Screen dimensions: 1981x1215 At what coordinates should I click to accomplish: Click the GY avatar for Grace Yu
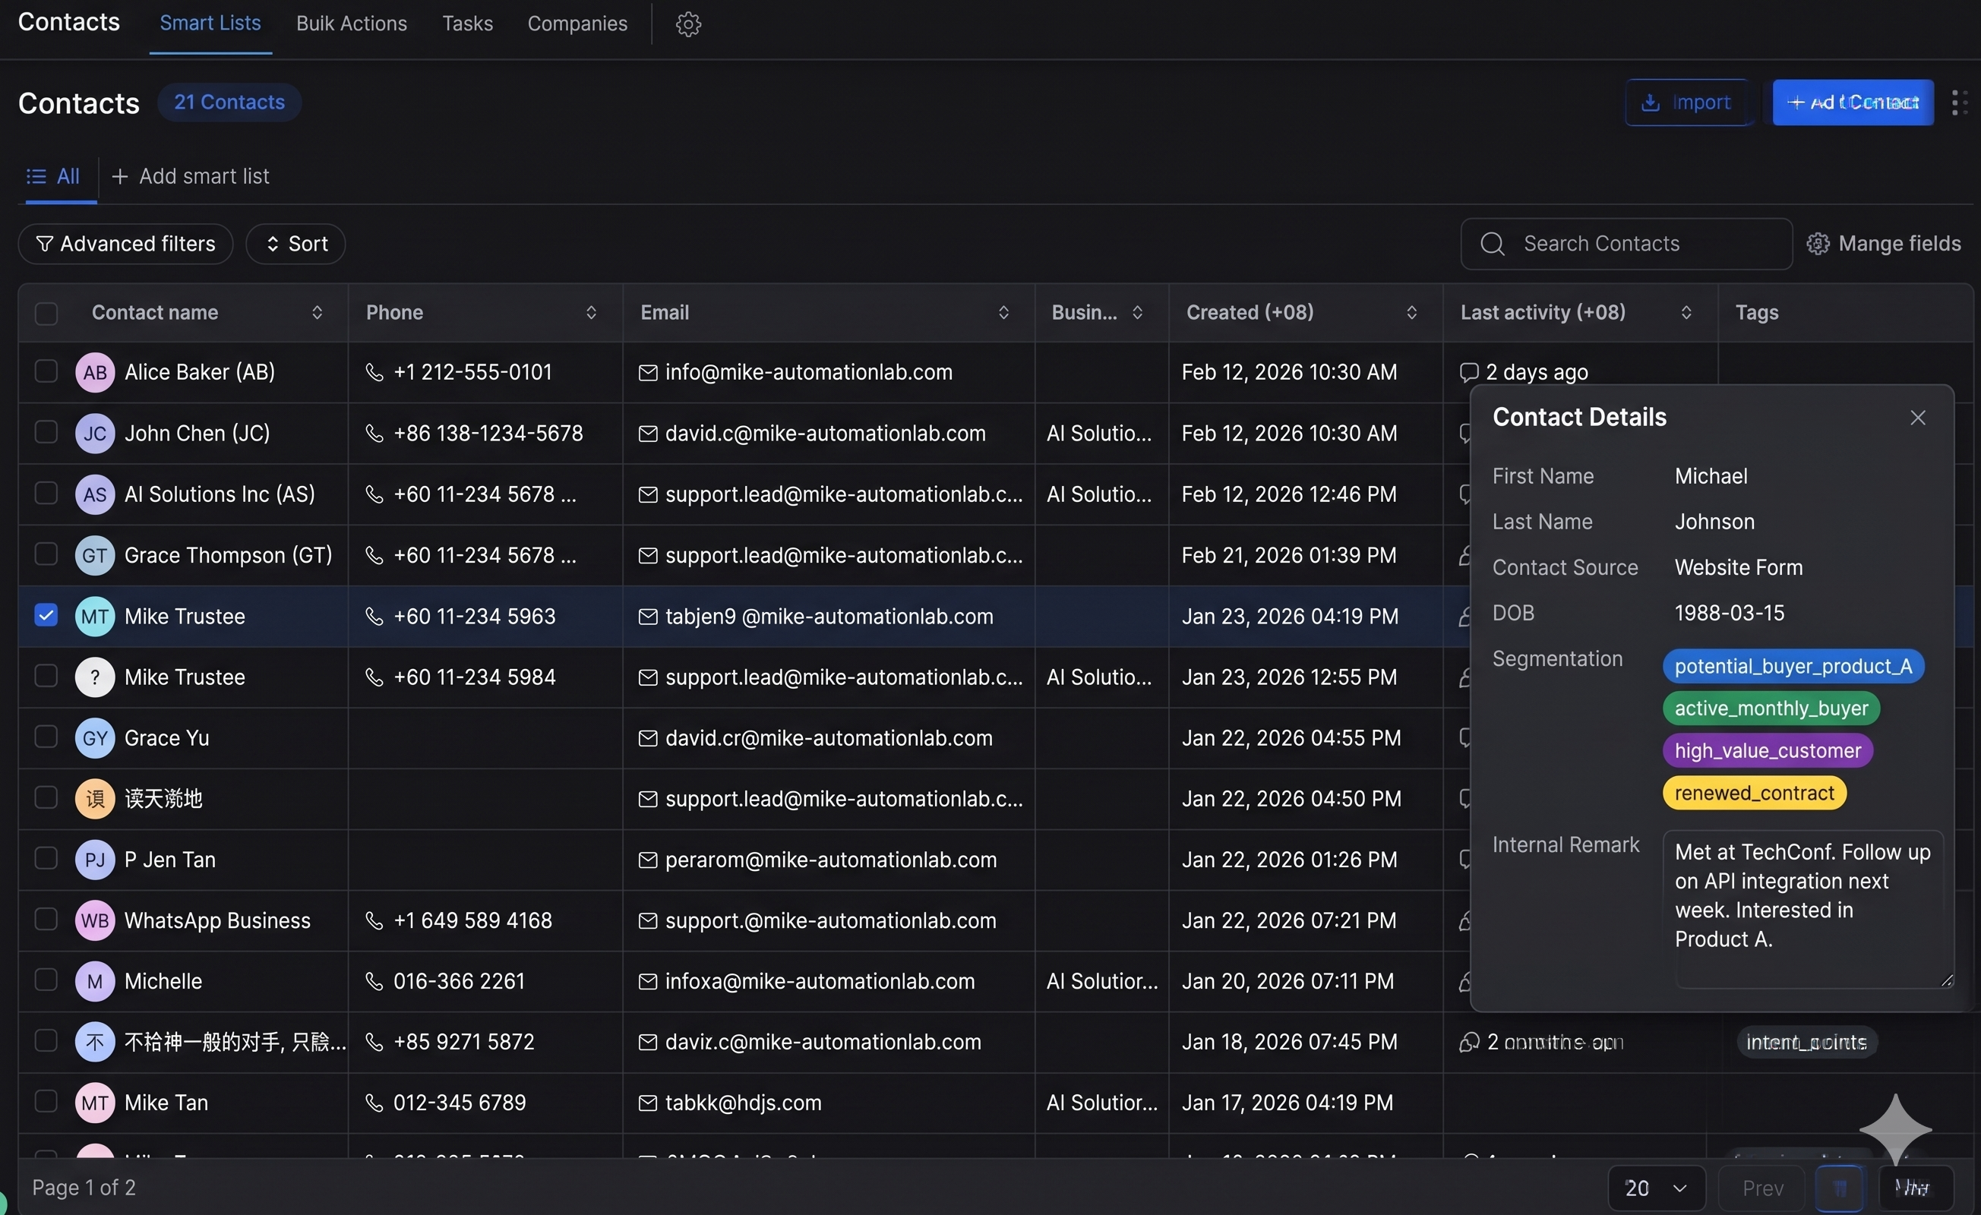[x=95, y=737]
